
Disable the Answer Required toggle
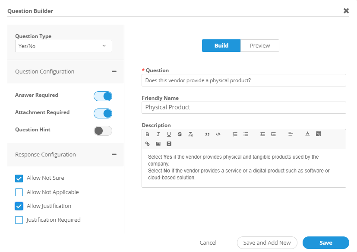pos(103,96)
